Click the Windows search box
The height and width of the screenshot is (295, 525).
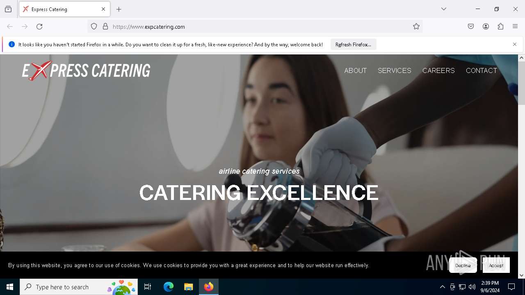coord(79,287)
